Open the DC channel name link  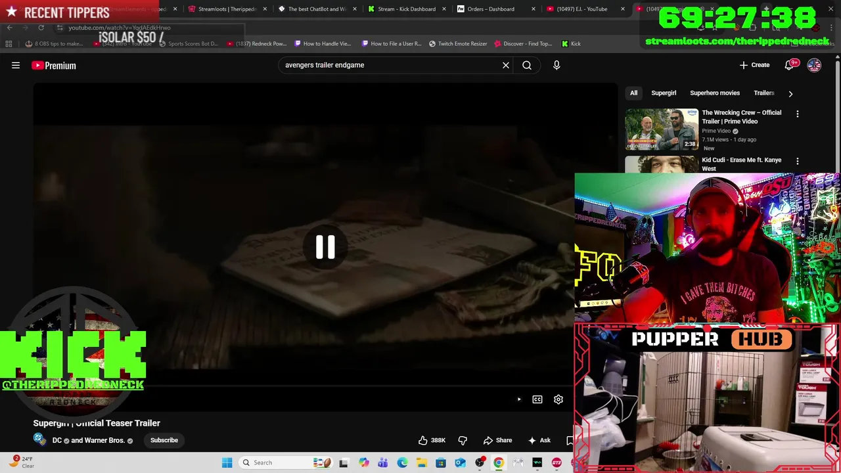click(57, 440)
